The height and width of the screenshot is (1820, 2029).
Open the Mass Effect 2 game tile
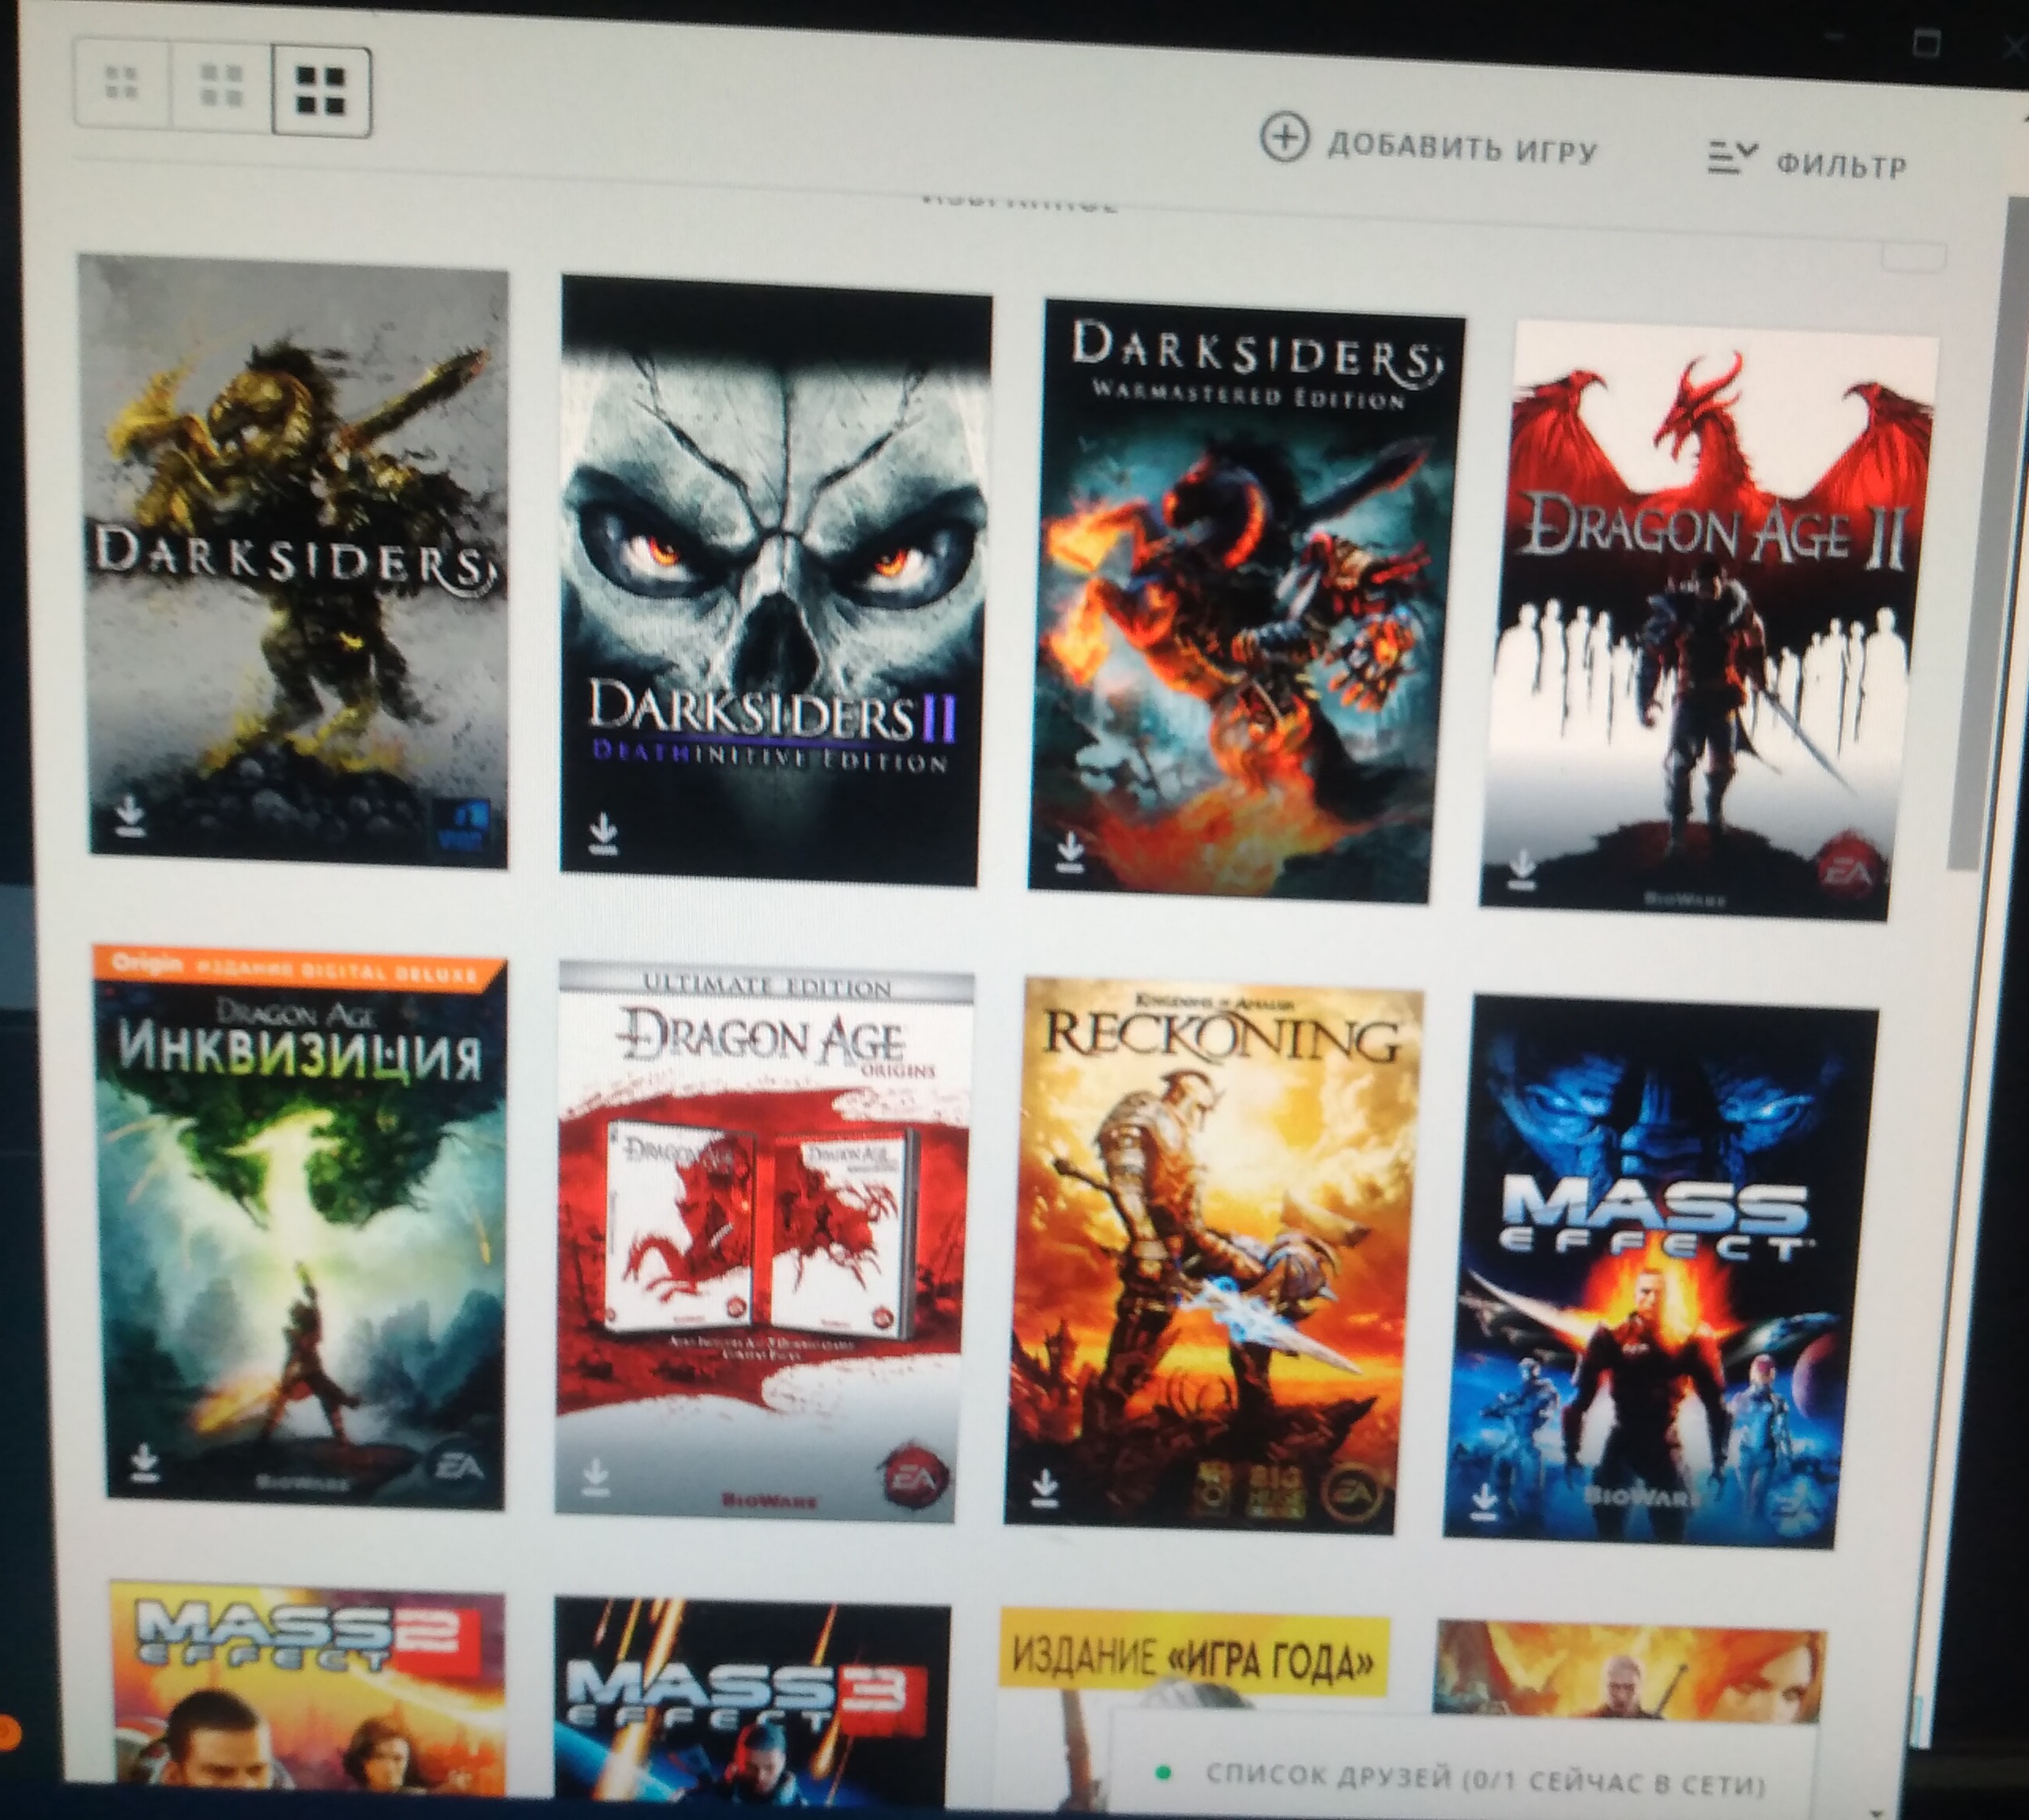click(307, 1690)
